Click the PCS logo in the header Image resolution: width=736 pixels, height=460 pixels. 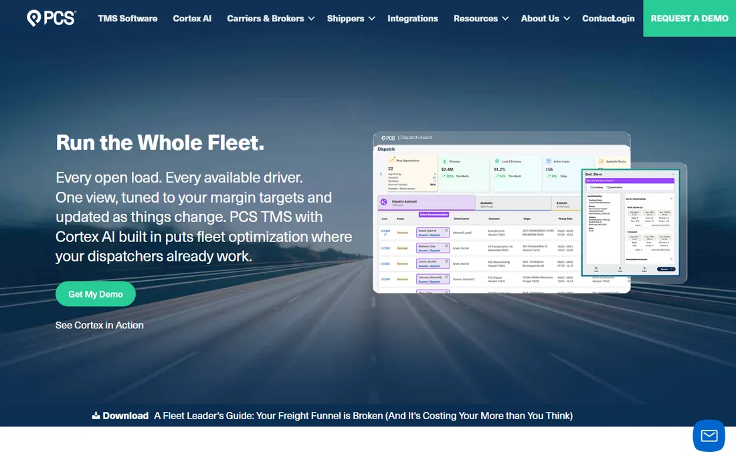(x=51, y=18)
